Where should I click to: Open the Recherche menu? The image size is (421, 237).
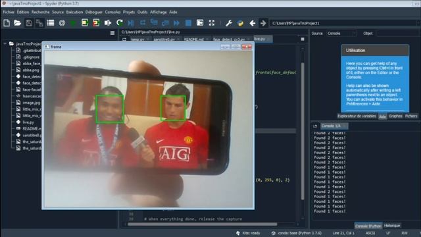tap(40, 12)
